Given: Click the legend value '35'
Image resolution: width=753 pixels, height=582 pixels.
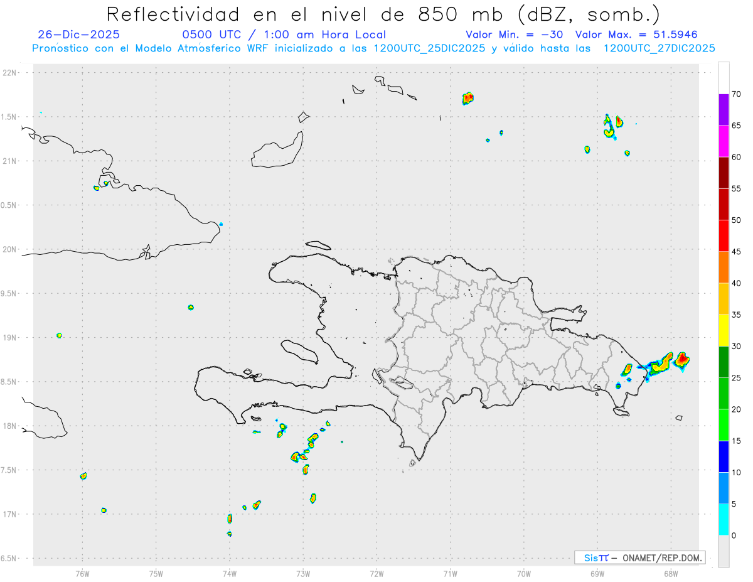Looking at the screenshot, I should point(737,315).
